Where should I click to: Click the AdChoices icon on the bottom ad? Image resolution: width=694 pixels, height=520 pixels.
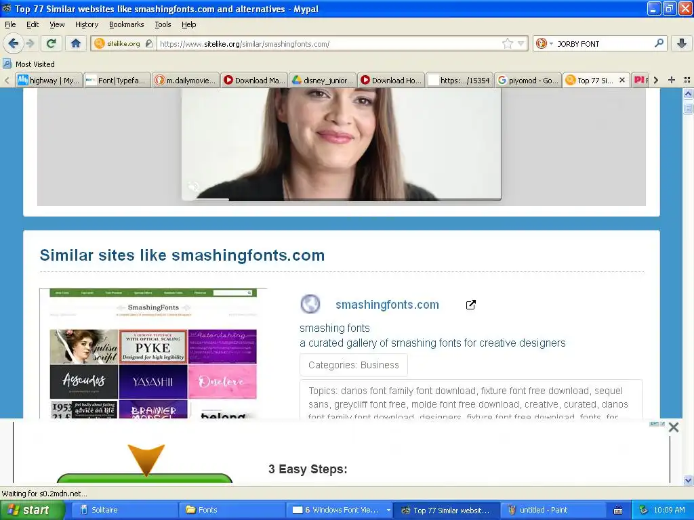point(657,424)
